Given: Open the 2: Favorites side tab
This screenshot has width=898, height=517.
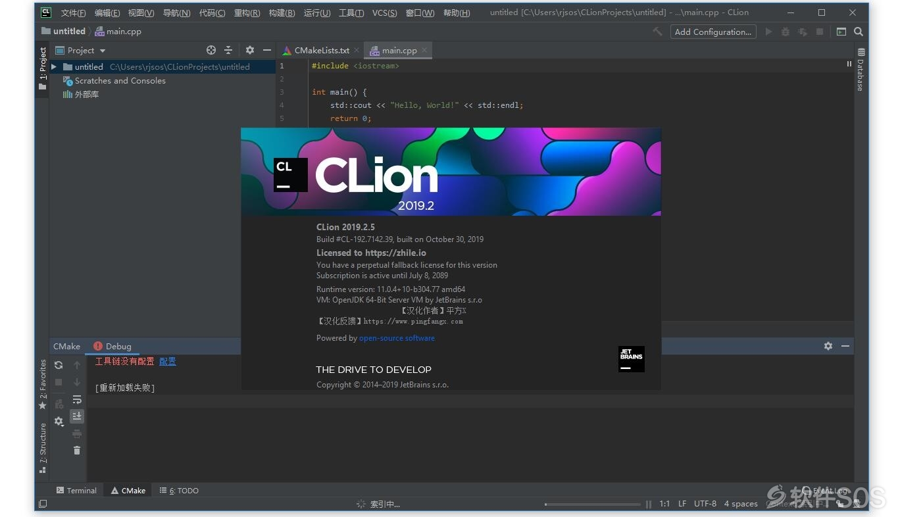Looking at the screenshot, I should coord(43,384).
